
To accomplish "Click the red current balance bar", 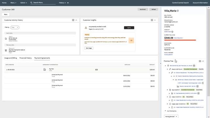I will click(x=180, y=40).
